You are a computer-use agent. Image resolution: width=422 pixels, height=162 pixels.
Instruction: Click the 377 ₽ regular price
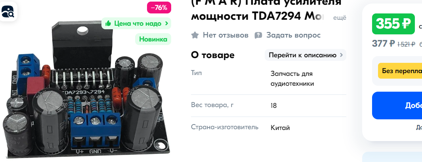[x=384, y=43]
